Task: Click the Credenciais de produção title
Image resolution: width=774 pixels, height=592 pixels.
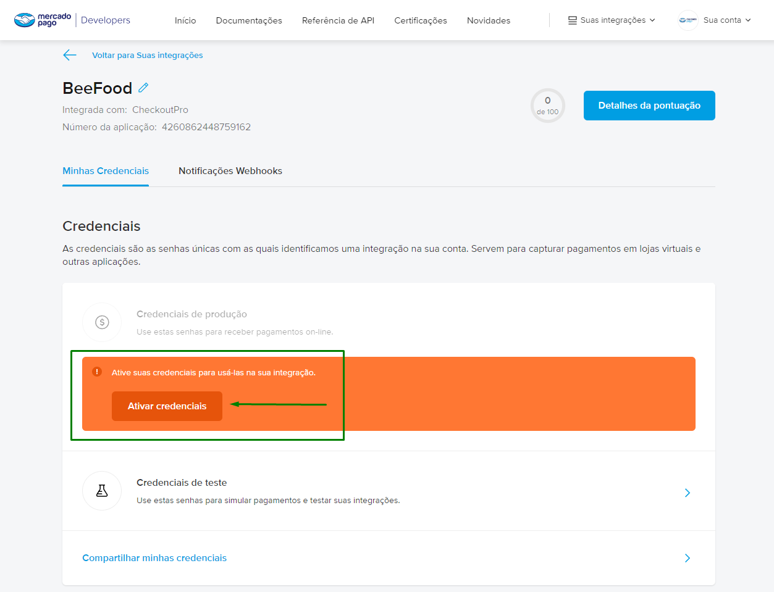Action: tap(191, 314)
